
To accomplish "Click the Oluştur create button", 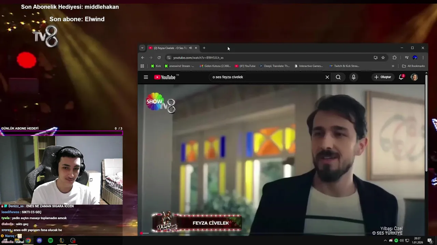I will pos(382,77).
